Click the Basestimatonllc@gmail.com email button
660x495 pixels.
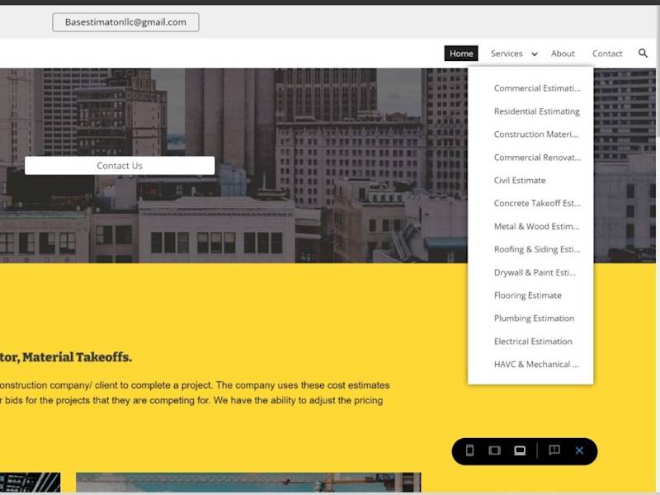coord(125,22)
